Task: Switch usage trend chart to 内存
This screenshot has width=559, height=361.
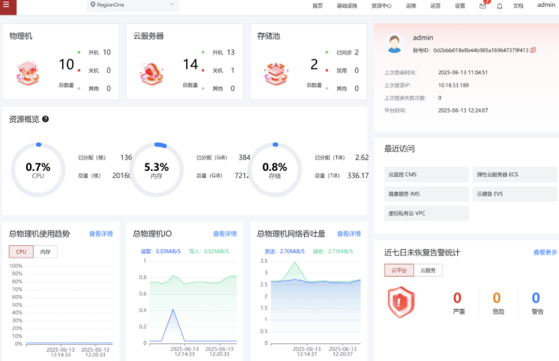Action: [45, 251]
